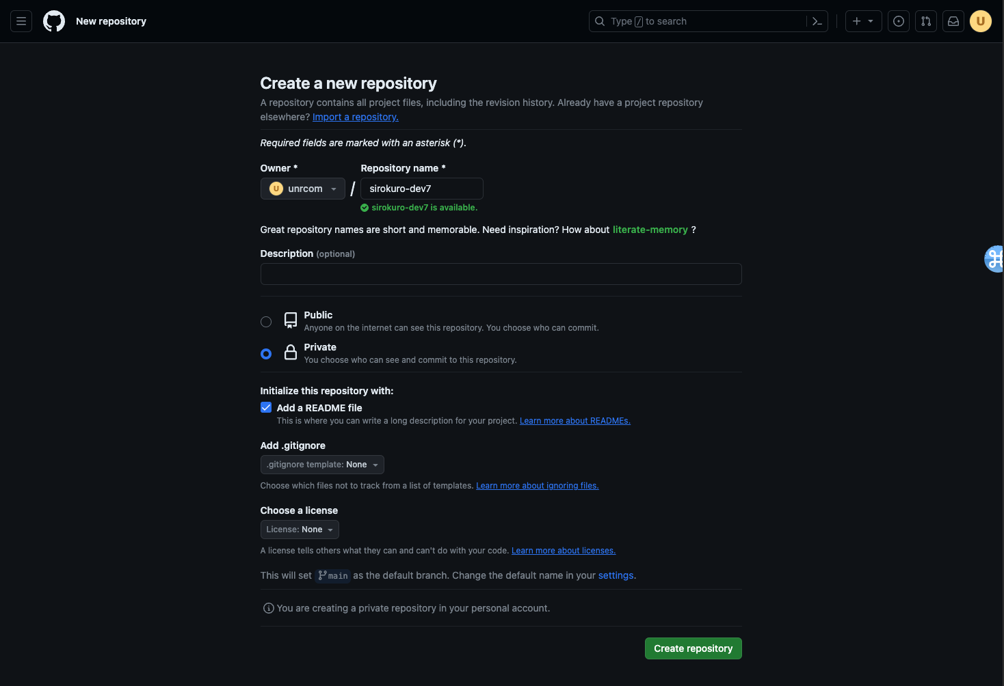Image resolution: width=1004 pixels, height=686 pixels.
Task: Open the hamburger navigation menu
Action: click(21, 21)
